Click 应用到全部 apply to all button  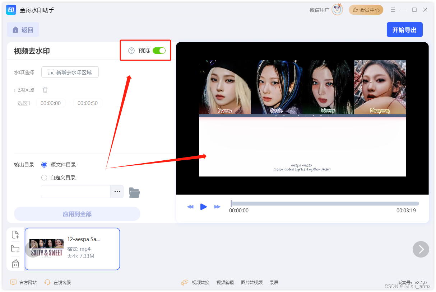pos(77,214)
